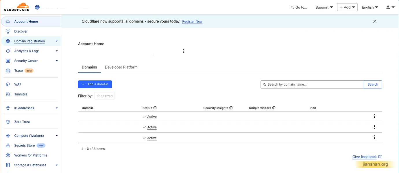Open Trace label in the sidebar
The height and width of the screenshot is (173, 399).
(19, 71)
